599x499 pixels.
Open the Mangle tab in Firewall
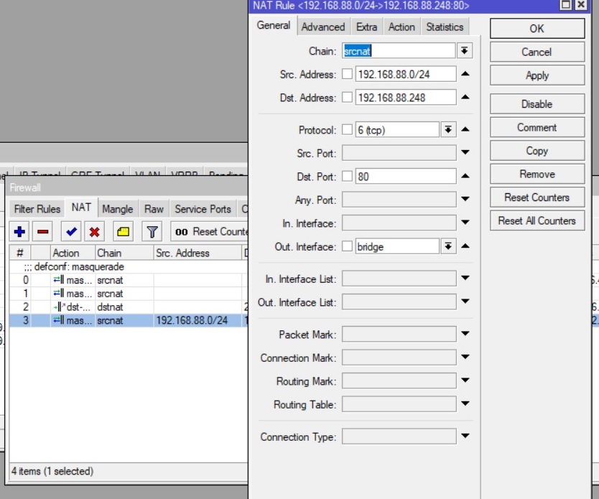point(117,209)
